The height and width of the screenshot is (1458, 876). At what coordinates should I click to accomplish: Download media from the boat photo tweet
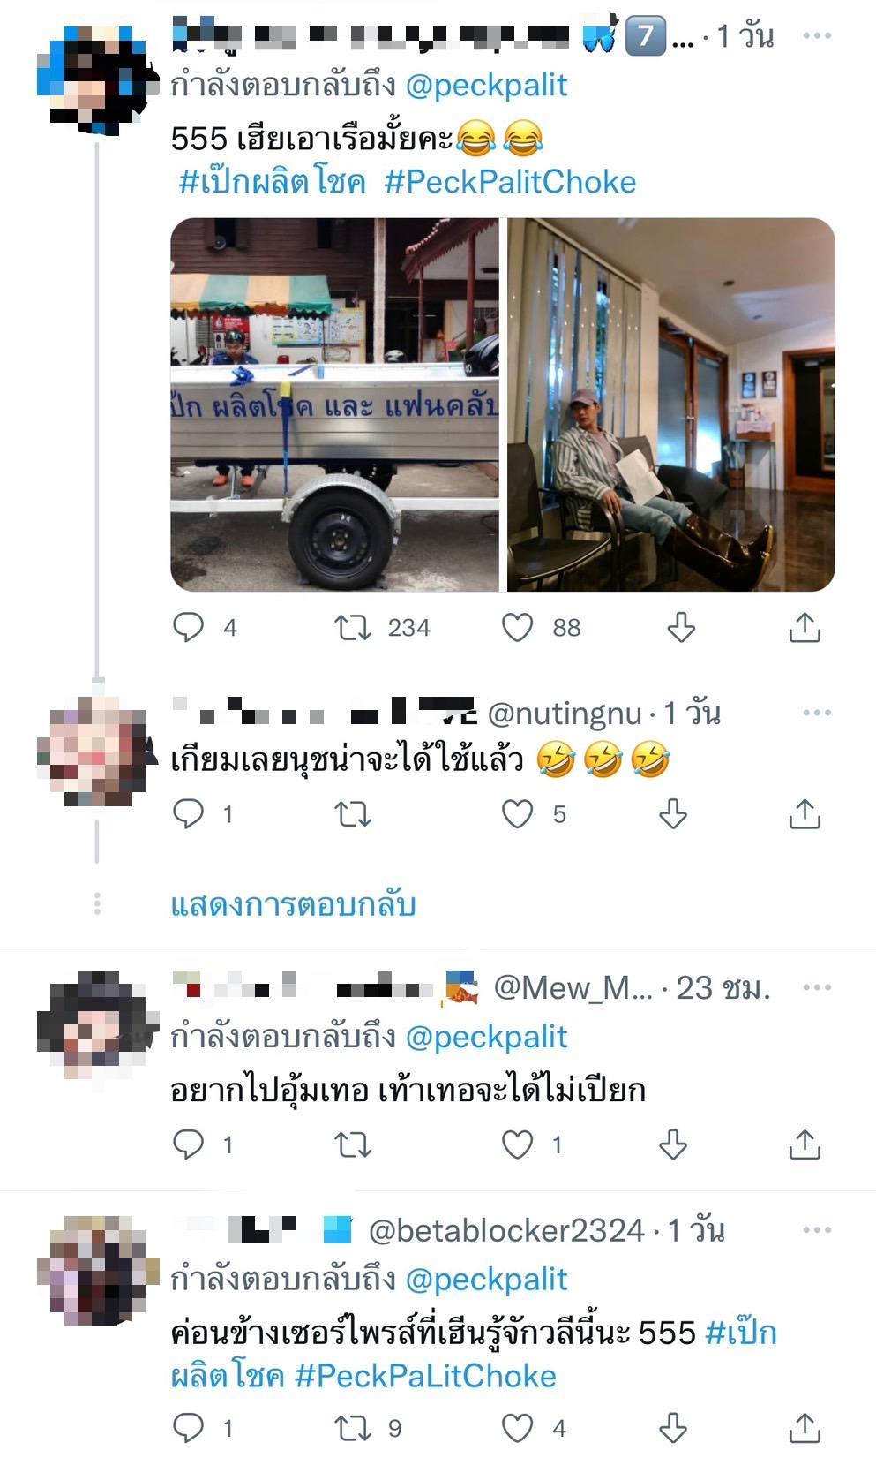(x=681, y=627)
